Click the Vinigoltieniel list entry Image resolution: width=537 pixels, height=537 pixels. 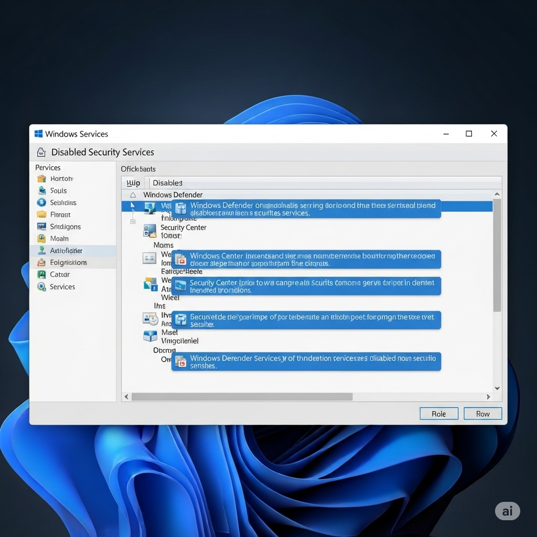click(180, 341)
